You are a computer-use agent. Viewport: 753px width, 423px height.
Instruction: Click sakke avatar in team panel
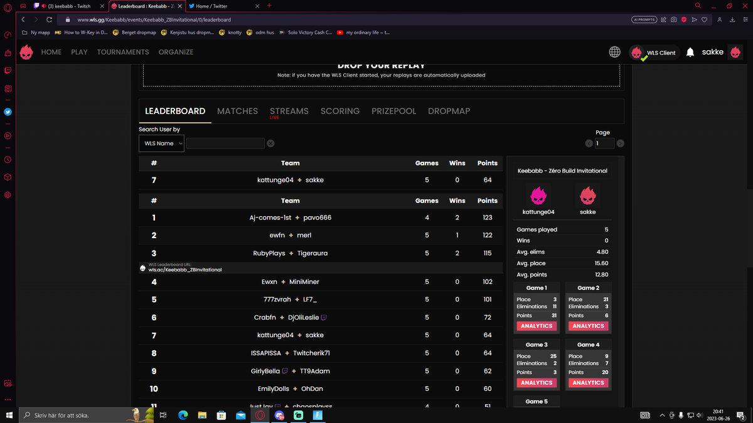588,196
